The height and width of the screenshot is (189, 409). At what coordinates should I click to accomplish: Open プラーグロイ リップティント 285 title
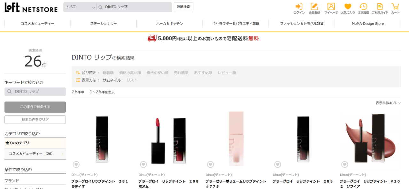pyautogui.click(x=303, y=181)
